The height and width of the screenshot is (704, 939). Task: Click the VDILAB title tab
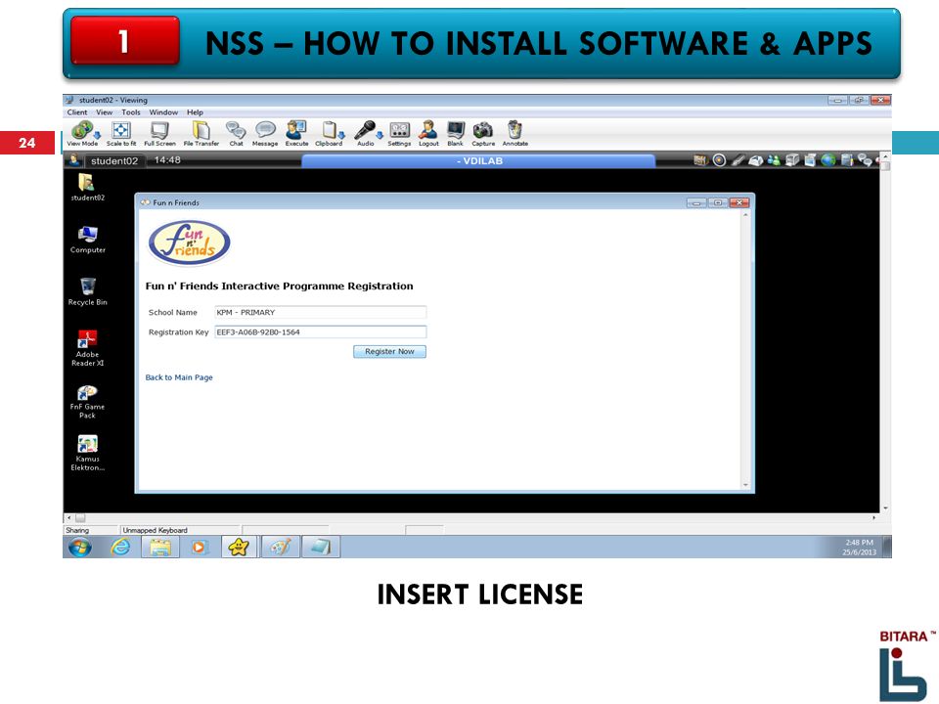pyautogui.click(x=478, y=160)
